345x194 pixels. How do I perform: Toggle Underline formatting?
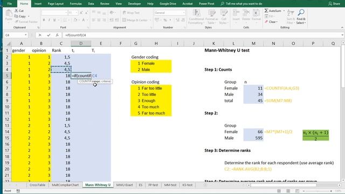point(54,20)
